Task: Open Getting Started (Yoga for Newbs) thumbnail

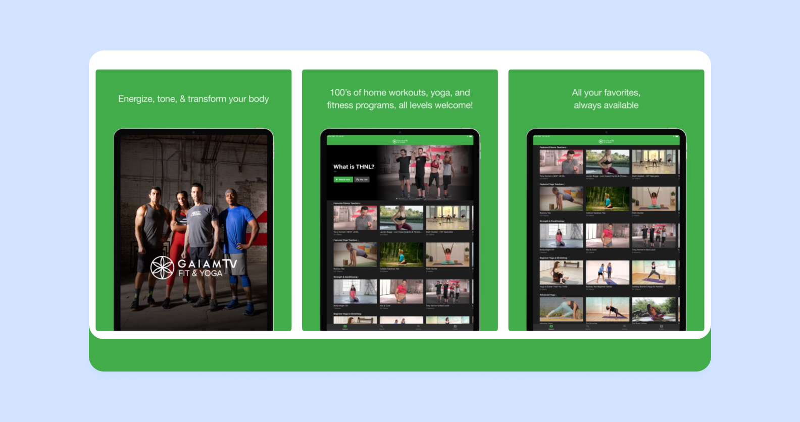Action: coord(654,273)
